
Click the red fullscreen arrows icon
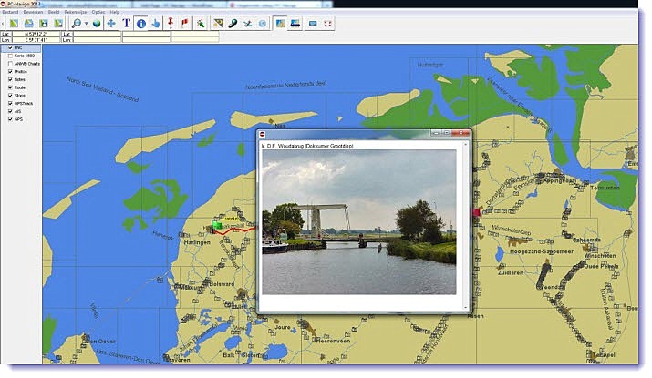point(328,24)
